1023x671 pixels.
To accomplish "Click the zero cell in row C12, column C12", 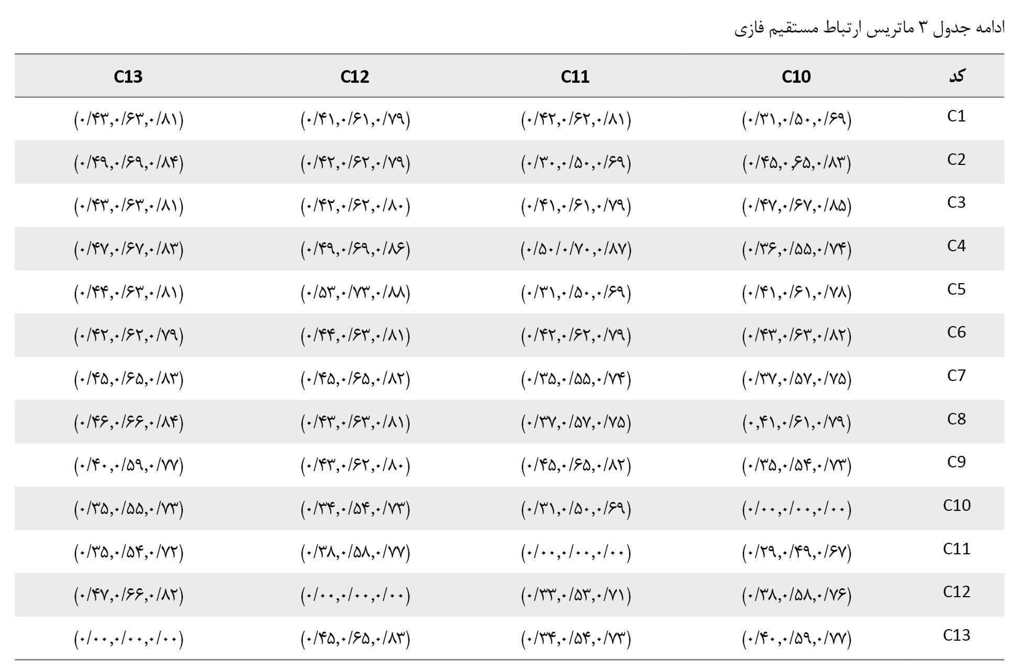I will (355, 596).
